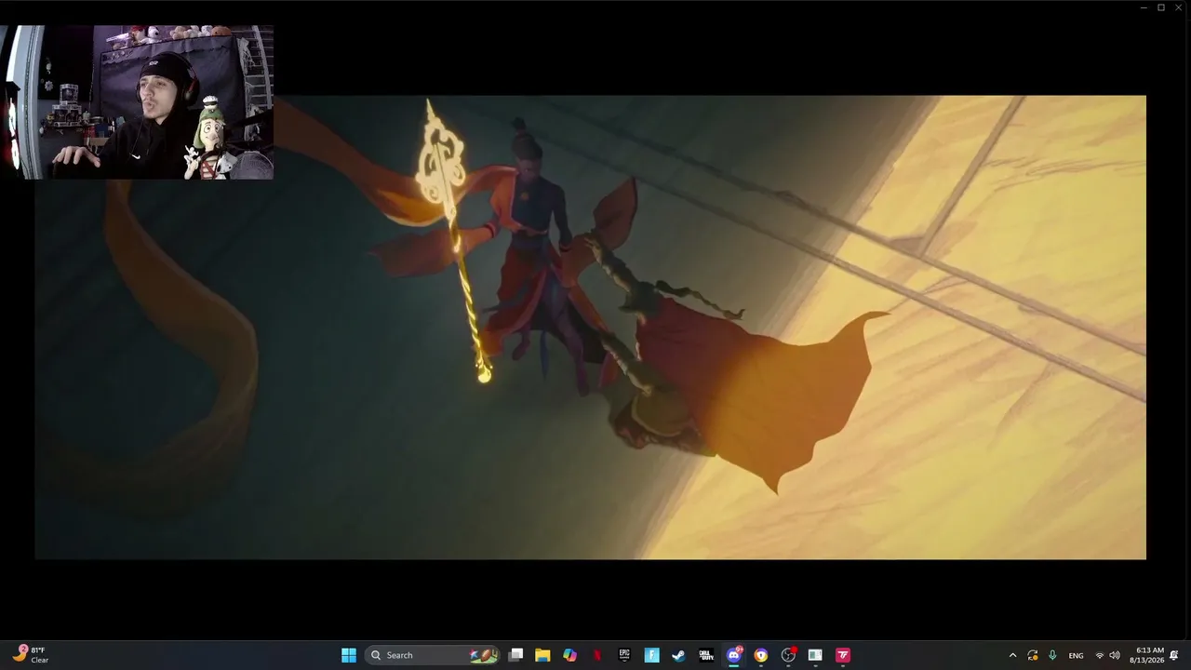The width and height of the screenshot is (1191, 670).
Task: Open Steam from the taskbar
Action: 679,655
